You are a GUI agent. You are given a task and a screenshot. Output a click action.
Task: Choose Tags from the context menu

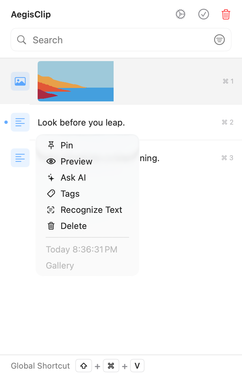tap(87, 193)
